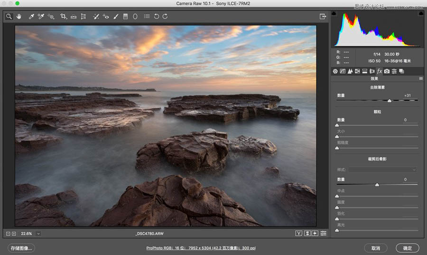Zoom in with the plus button

coord(14,234)
